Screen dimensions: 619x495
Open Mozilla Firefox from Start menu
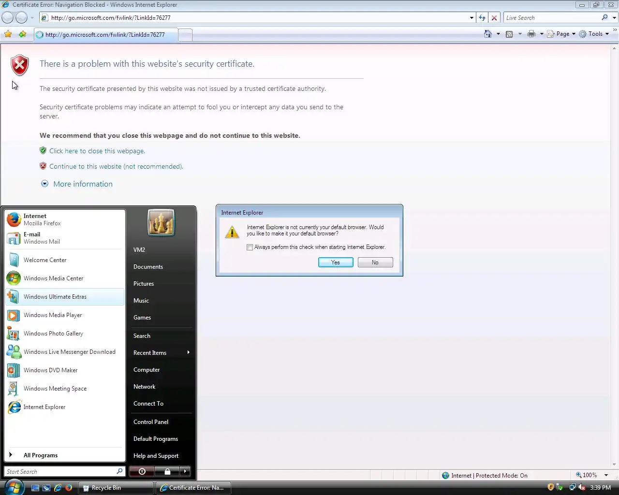point(65,219)
